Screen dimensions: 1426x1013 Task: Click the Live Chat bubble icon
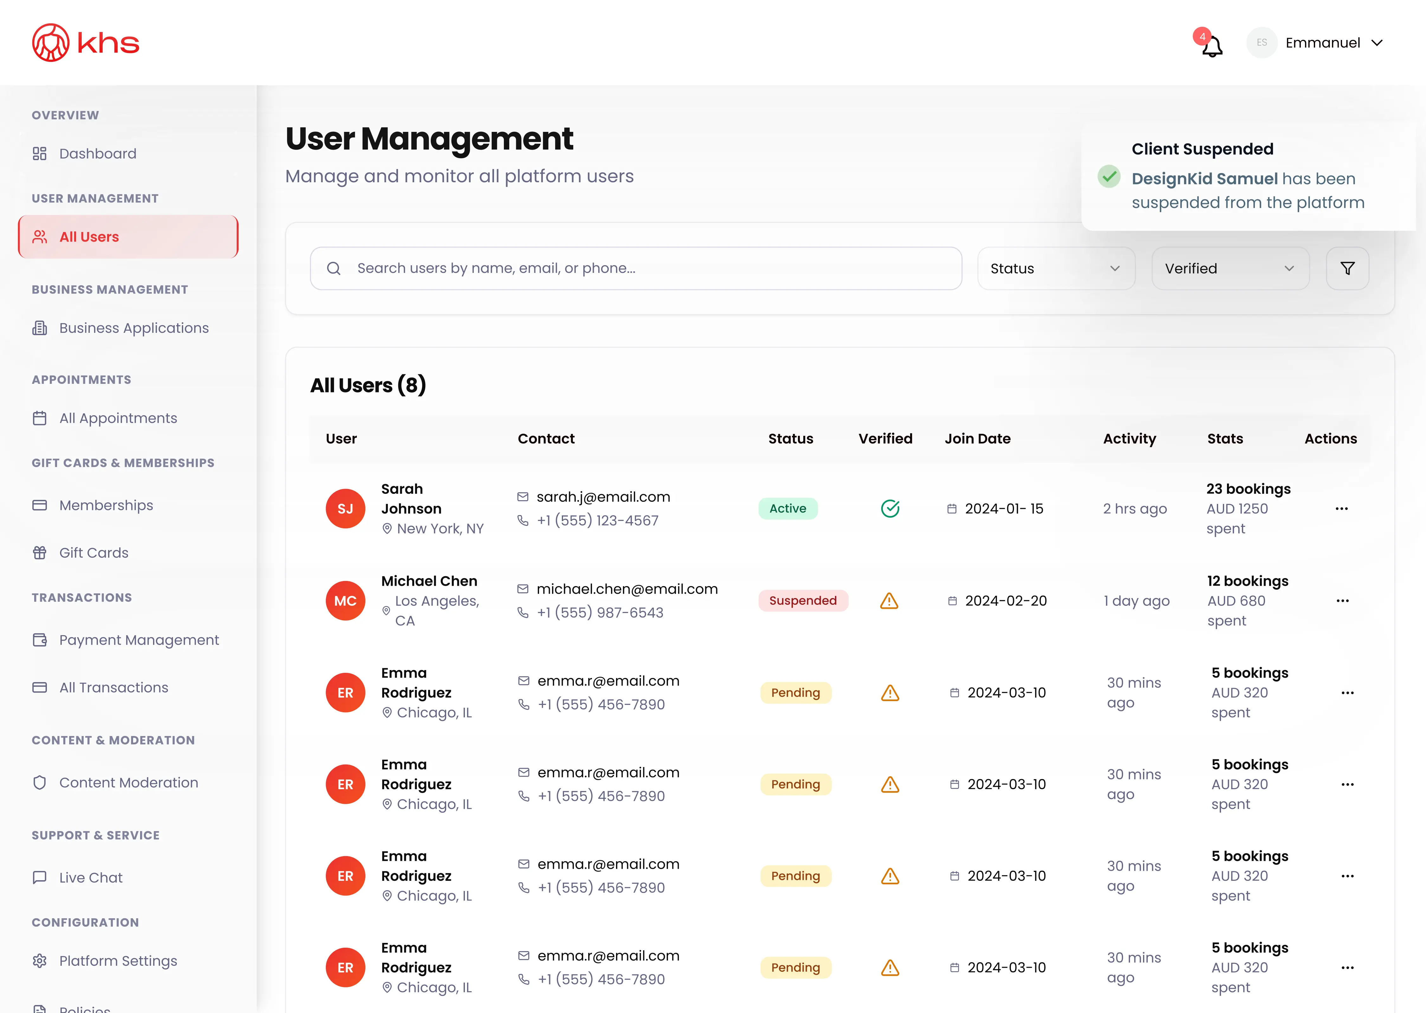pos(39,877)
